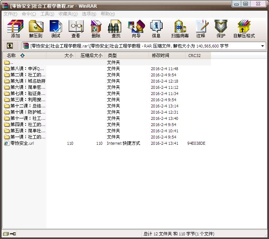Close the WinRAR window
Viewport: 269px width, 239px height.
point(258,4)
